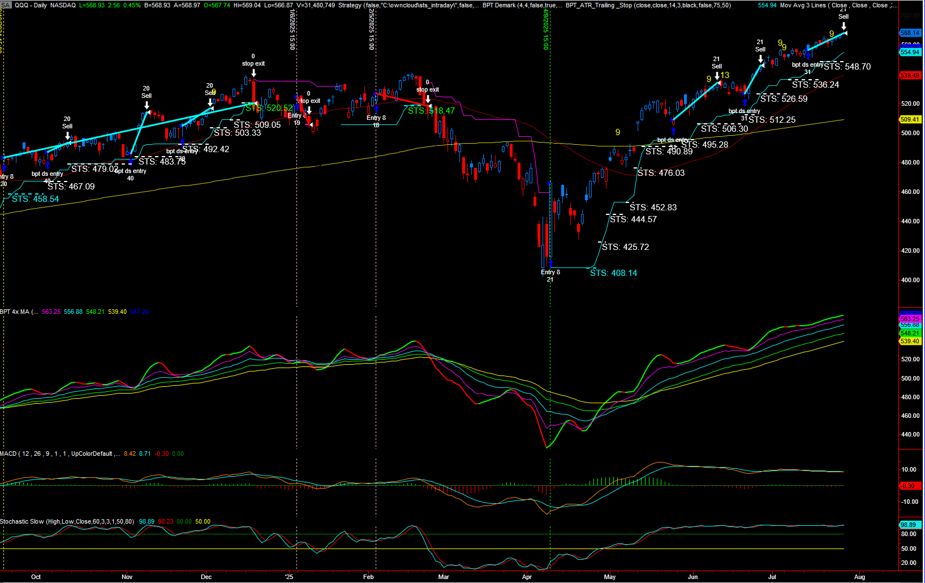Click the cyan 98.89 stochastic value tag
The height and width of the screenshot is (583, 925).
click(909, 525)
